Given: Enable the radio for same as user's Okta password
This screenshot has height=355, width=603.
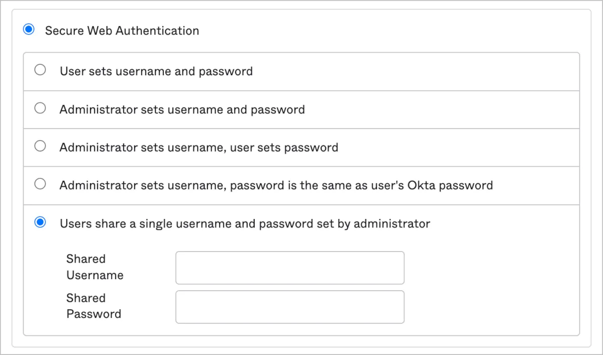Looking at the screenshot, I should click(x=40, y=184).
